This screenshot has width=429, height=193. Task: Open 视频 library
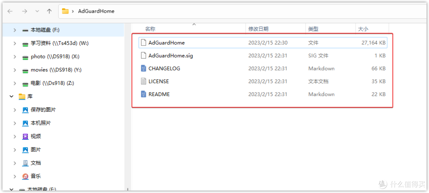click(x=36, y=137)
